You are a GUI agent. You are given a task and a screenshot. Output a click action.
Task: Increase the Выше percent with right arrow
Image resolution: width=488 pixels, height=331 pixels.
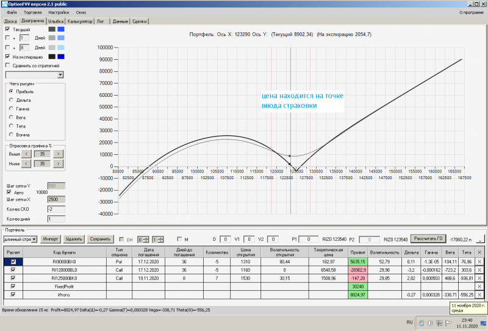(x=58, y=154)
